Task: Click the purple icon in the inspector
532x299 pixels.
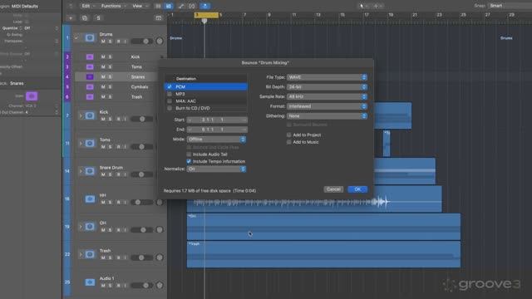Action: coord(32,96)
